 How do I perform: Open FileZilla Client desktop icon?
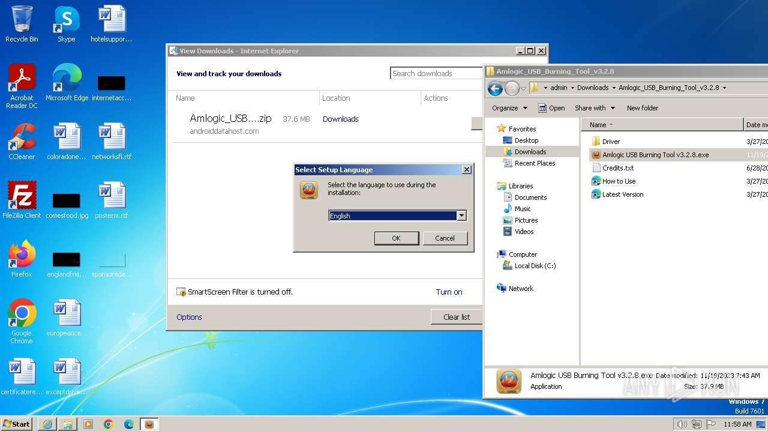pos(22,200)
